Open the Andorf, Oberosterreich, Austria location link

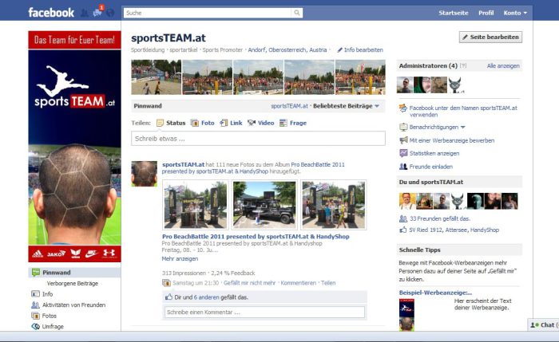pos(287,49)
